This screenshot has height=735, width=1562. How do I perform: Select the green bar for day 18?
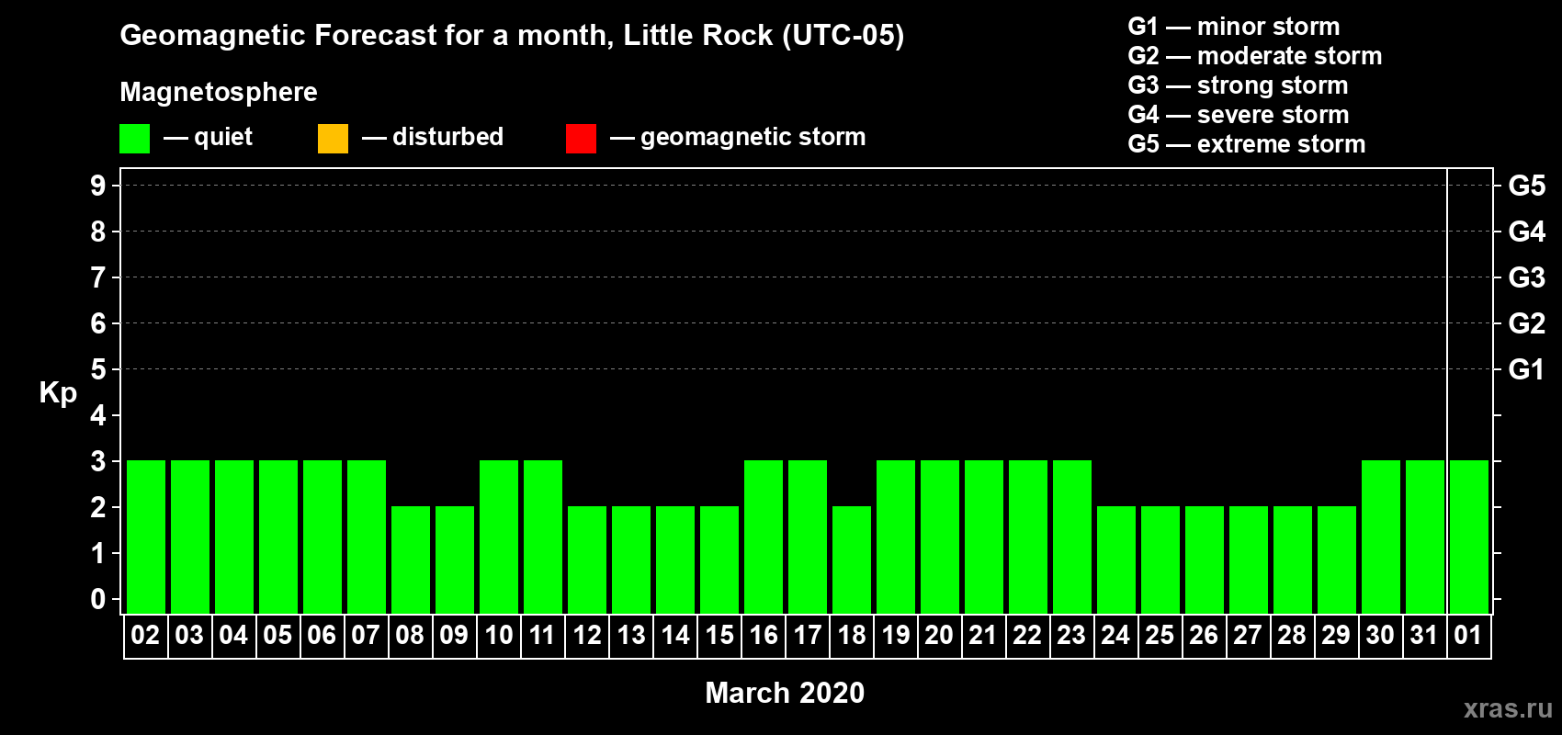[852, 560]
